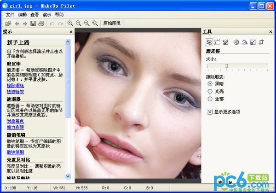Open the resize image tool icon

pos(253,42)
